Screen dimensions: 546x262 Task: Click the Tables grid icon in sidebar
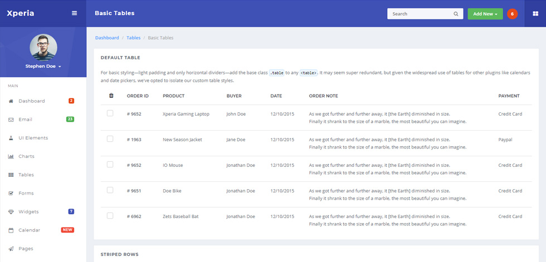point(11,175)
